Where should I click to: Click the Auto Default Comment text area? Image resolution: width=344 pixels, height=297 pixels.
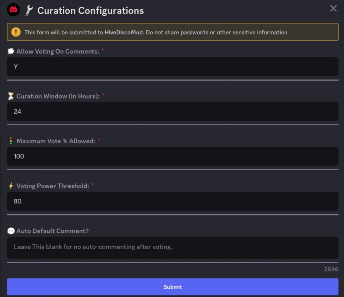(x=173, y=248)
